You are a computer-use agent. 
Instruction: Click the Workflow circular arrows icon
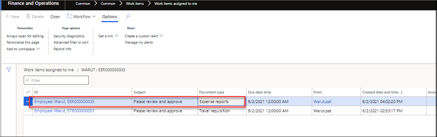[x=69, y=17]
